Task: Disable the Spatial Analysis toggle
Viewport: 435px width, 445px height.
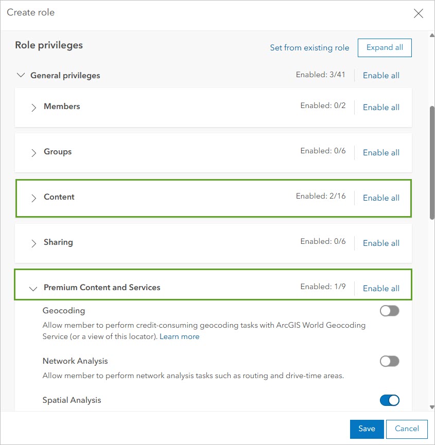Action: (x=390, y=400)
